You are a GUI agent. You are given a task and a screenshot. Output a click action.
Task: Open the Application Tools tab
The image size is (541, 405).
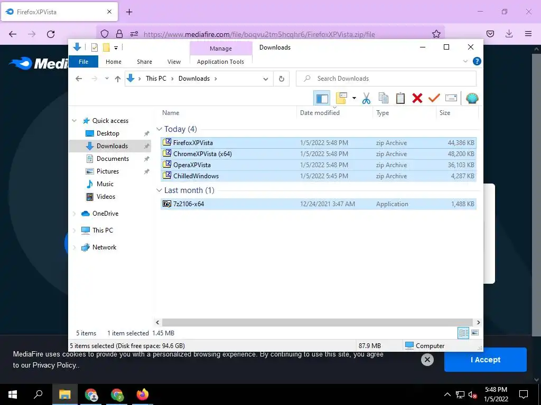220,62
